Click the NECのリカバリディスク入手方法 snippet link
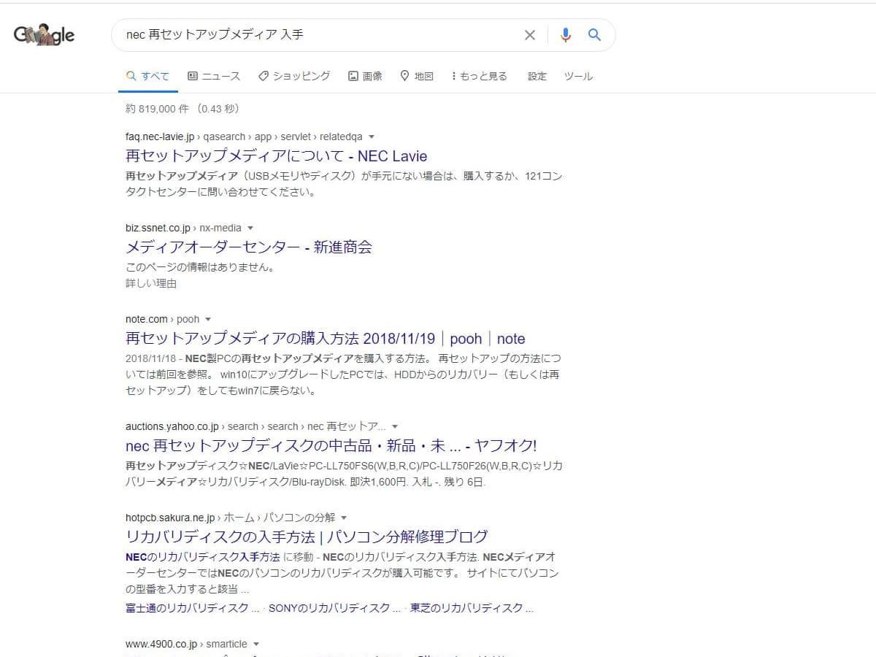Viewport: 876px width, 657px height. pyautogui.click(x=202, y=557)
